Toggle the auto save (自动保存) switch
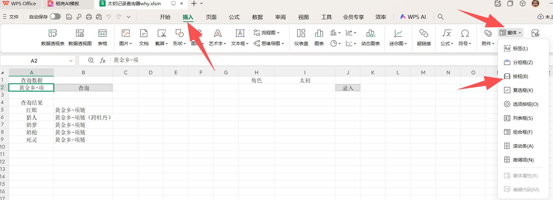This screenshot has height=200, width=553. pyautogui.click(x=55, y=16)
